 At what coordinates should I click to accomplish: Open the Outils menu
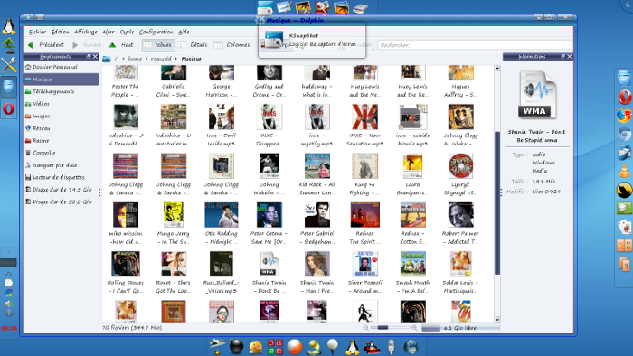(x=127, y=32)
